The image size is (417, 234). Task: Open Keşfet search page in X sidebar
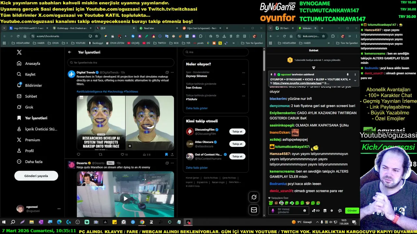pyautogui.click(x=26, y=74)
